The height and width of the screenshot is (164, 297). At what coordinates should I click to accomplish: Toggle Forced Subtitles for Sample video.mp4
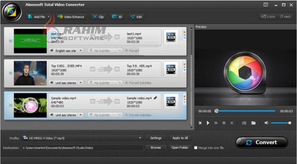126,115
